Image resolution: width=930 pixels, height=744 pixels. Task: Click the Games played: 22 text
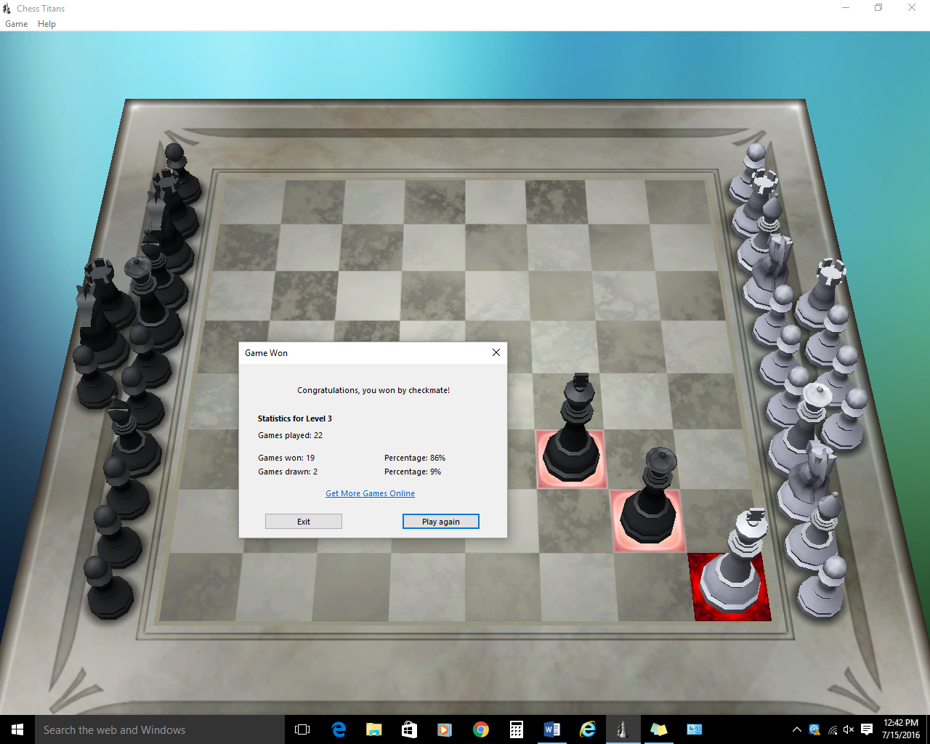[x=290, y=435]
